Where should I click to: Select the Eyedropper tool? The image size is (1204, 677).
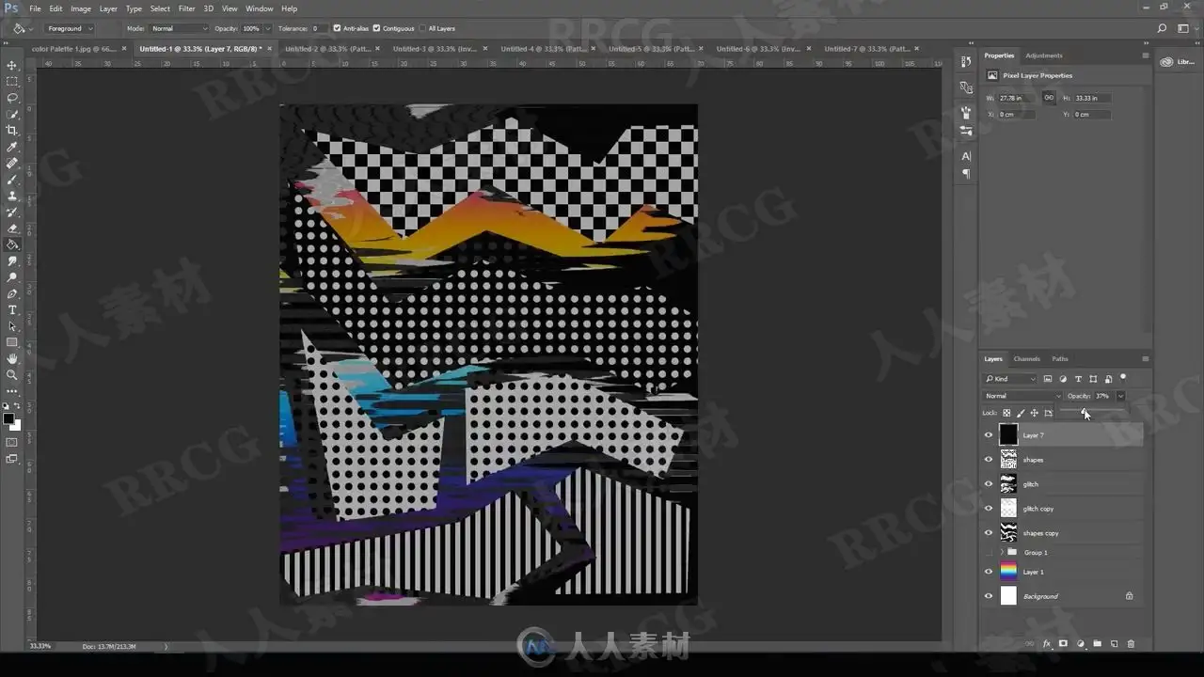click(12, 147)
